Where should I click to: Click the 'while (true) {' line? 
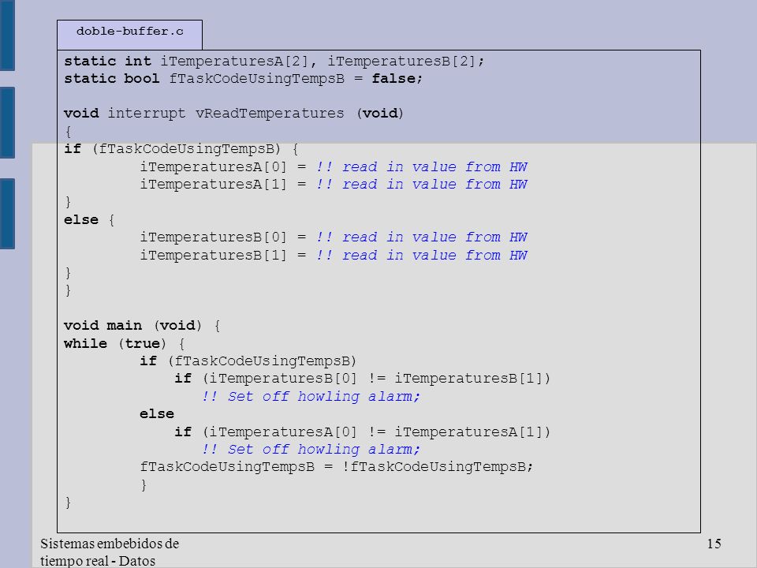pyautogui.click(x=124, y=343)
